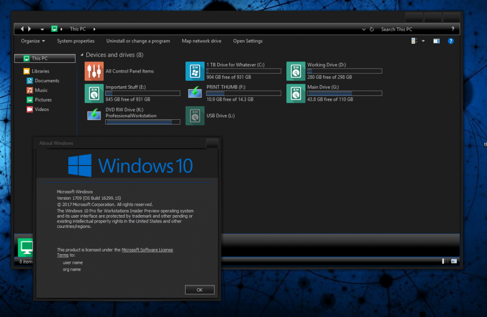Click the Help question mark icon
Image resolution: width=487 pixels, height=317 pixels.
click(450, 41)
